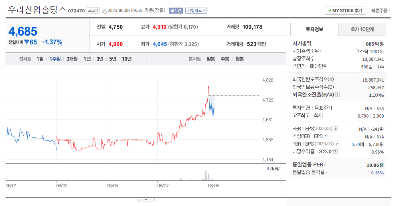The image size is (403, 206).
Task: Click the 52주최고 value 6,790
Action: pos(363,116)
